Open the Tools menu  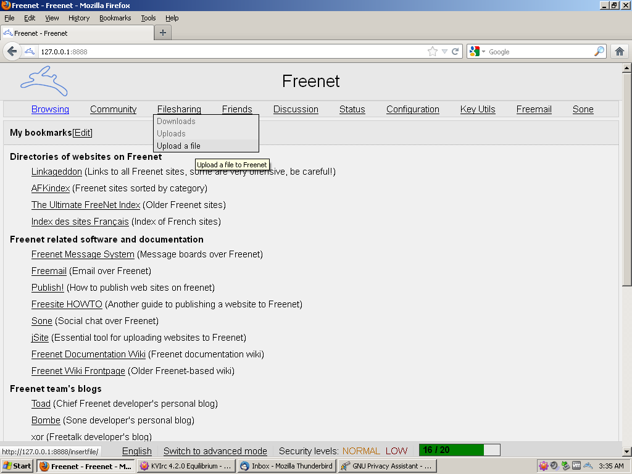coord(148,18)
